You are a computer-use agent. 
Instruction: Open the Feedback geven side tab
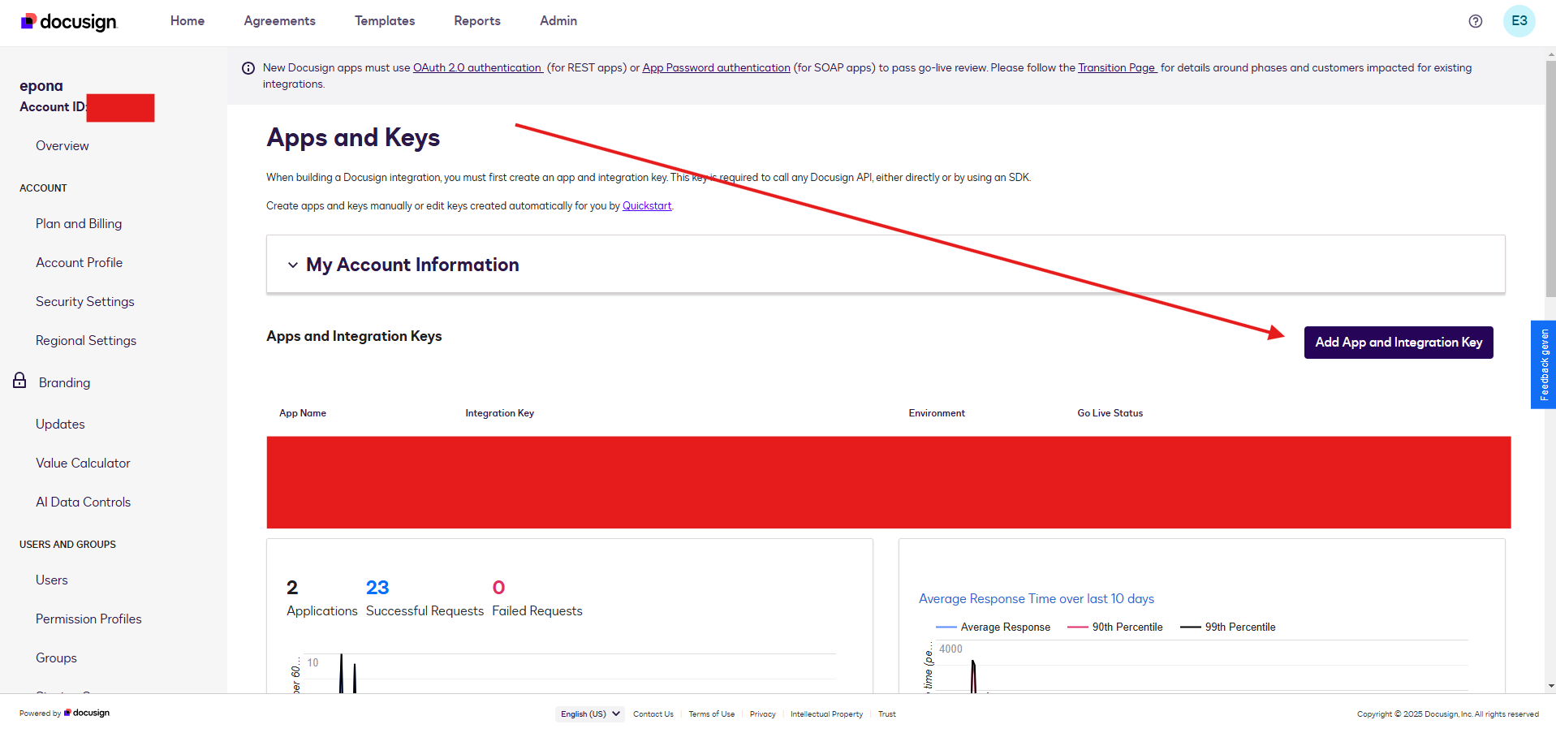point(1543,364)
